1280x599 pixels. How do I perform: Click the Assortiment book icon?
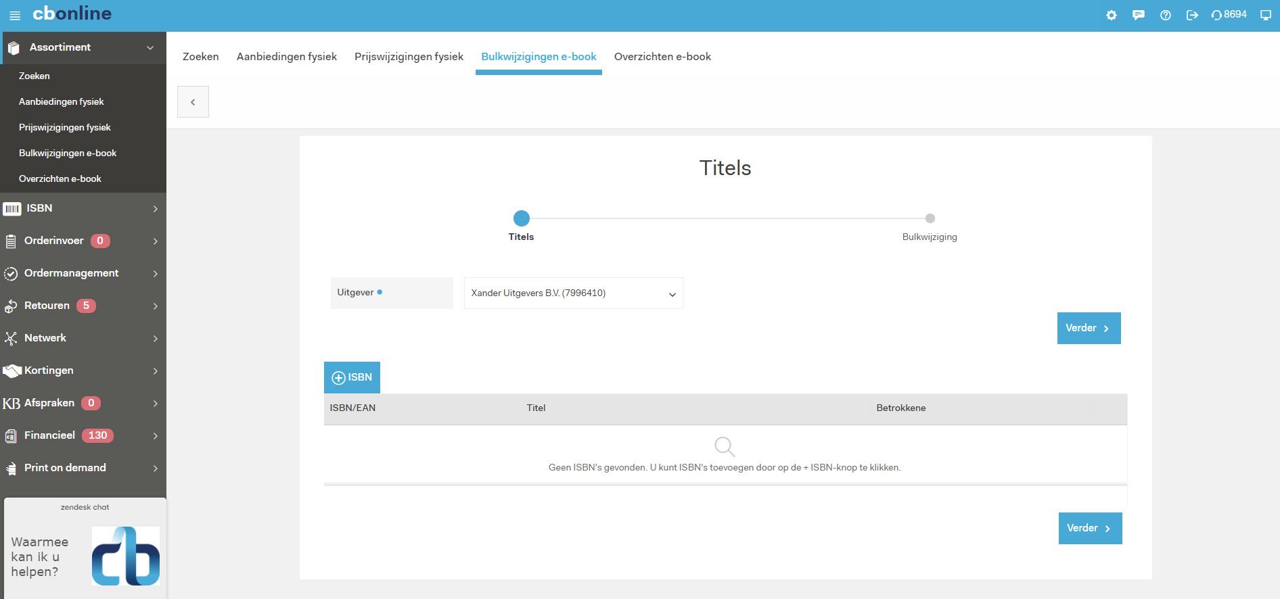(x=14, y=47)
